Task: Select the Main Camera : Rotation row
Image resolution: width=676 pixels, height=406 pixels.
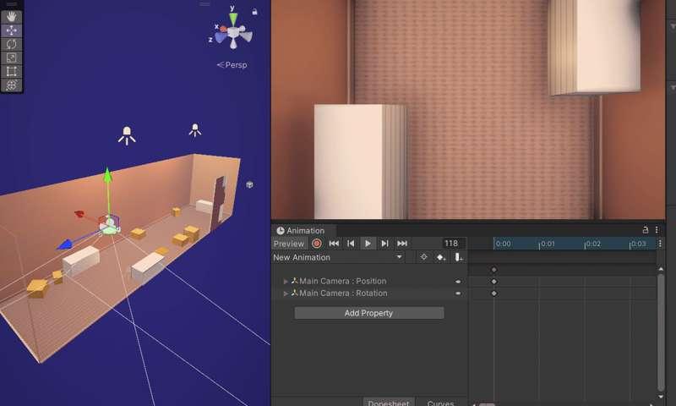Action: tap(369, 294)
